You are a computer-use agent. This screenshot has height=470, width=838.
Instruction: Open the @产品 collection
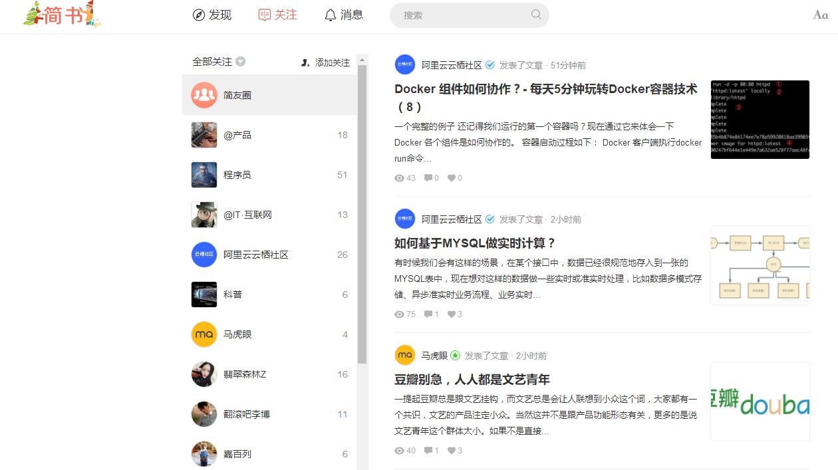[269, 135]
